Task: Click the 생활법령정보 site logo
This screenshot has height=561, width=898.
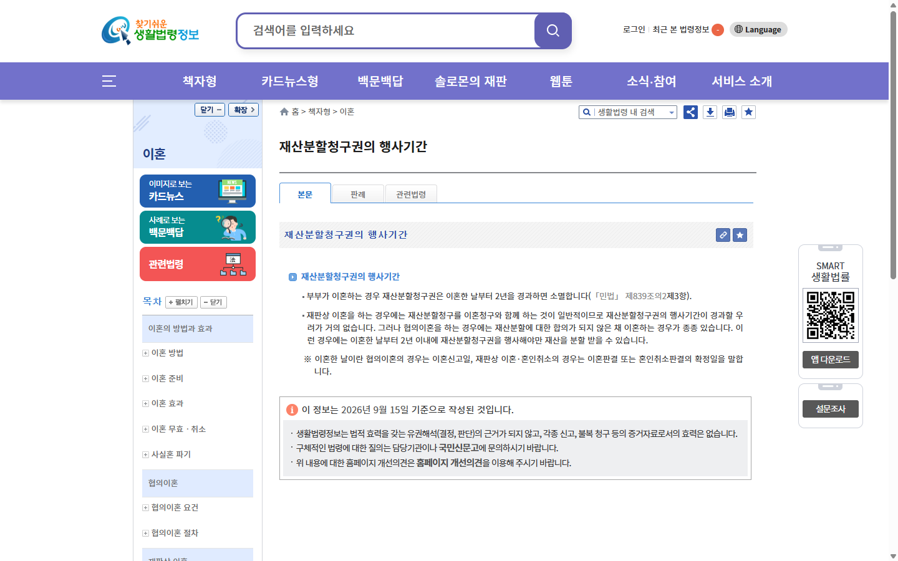Action: pyautogui.click(x=150, y=31)
